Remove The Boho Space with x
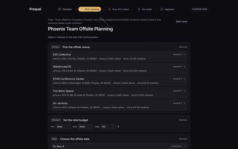The height and width of the screenshot is (149, 238). (x=185, y=91)
